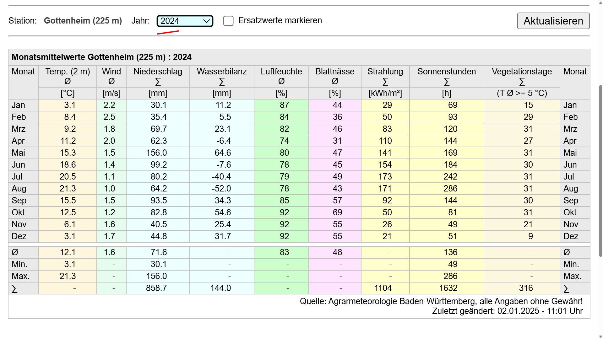Select the Vegetationstage total 316
This screenshot has height=339, width=603.
(x=526, y=288)
